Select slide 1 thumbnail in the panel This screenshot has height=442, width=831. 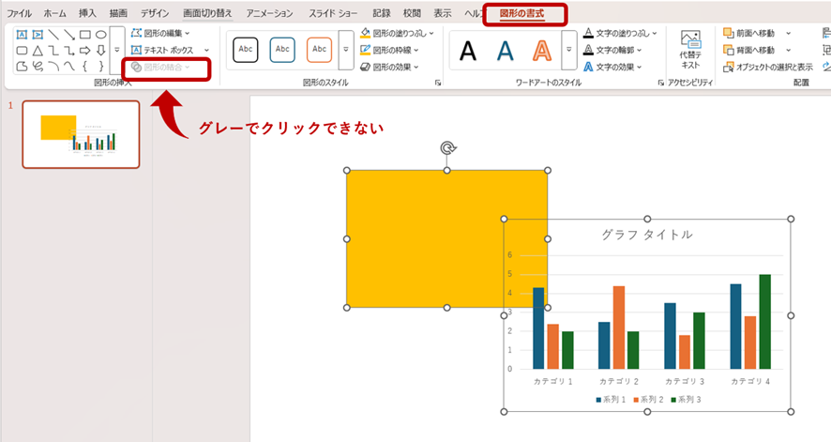point(81,134)
